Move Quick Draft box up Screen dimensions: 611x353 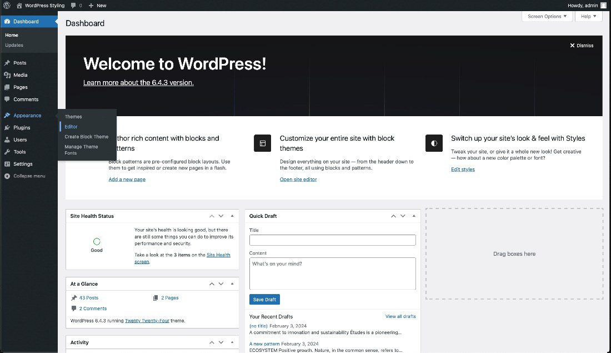[x=393, y=216]
